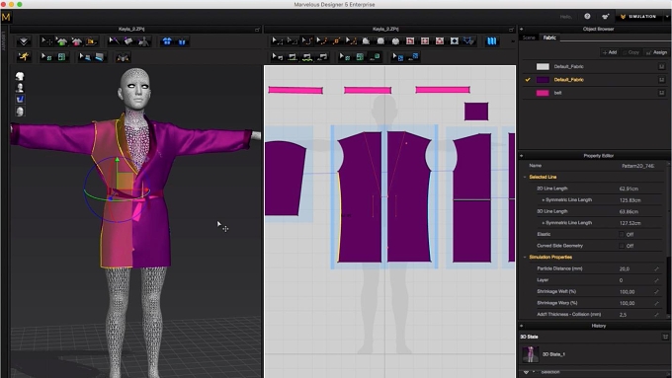Collapse the Selected Line section
This screenshot has width=672, height=378.
525,177
